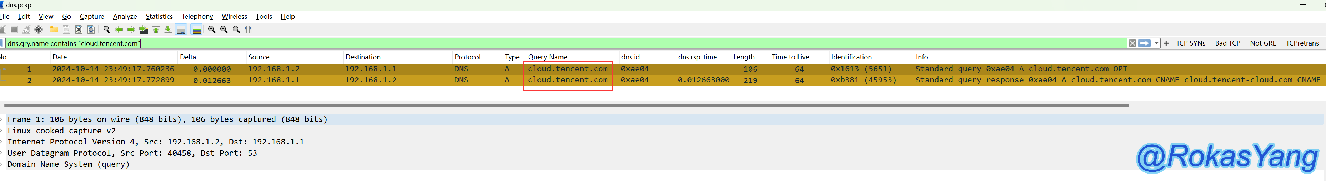Screen dimensions: 1326x181
Task: Reload the capture file from toolbar
Action: pos(91,30)
